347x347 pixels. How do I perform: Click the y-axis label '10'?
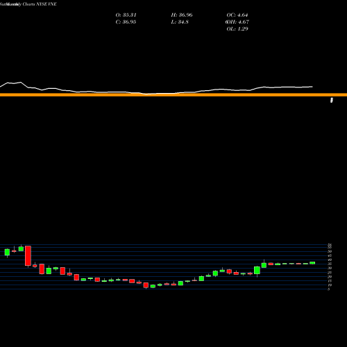pos(330,285)
